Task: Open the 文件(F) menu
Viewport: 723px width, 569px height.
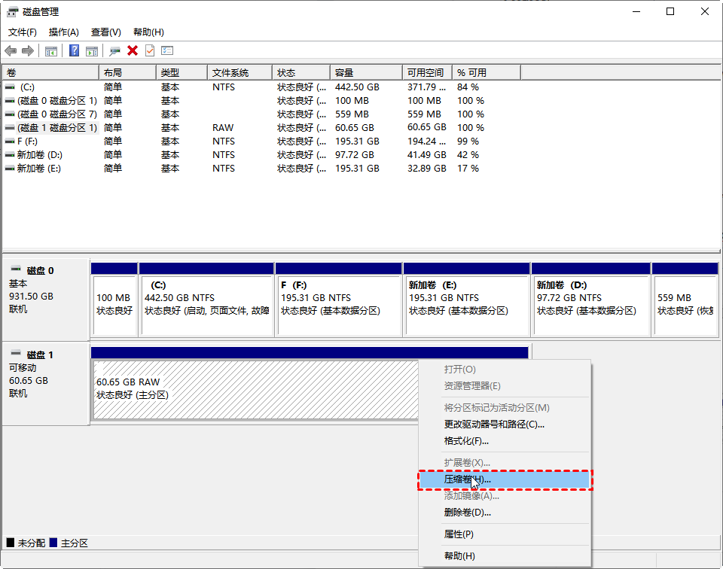Action: click(x=23, y=32)
